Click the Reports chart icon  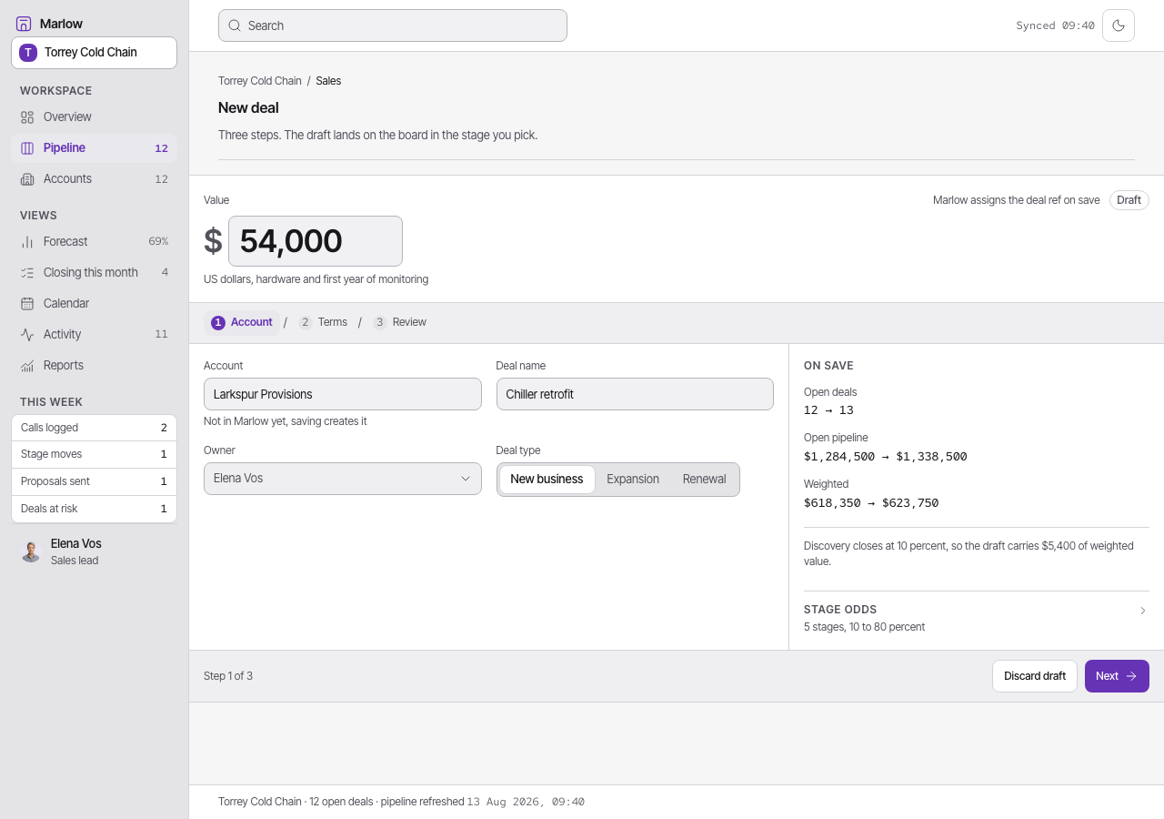tap(27, 366)
